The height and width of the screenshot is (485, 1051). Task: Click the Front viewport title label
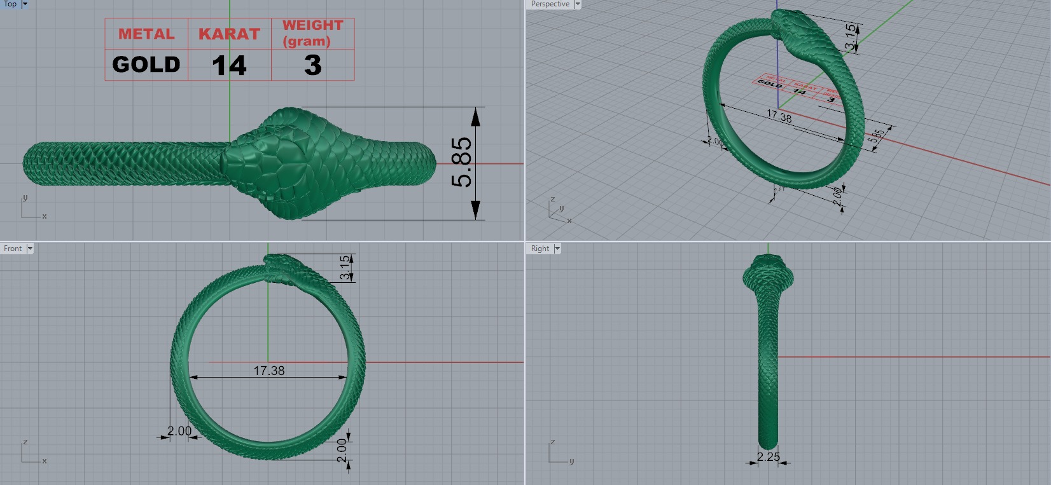[13, 249]
